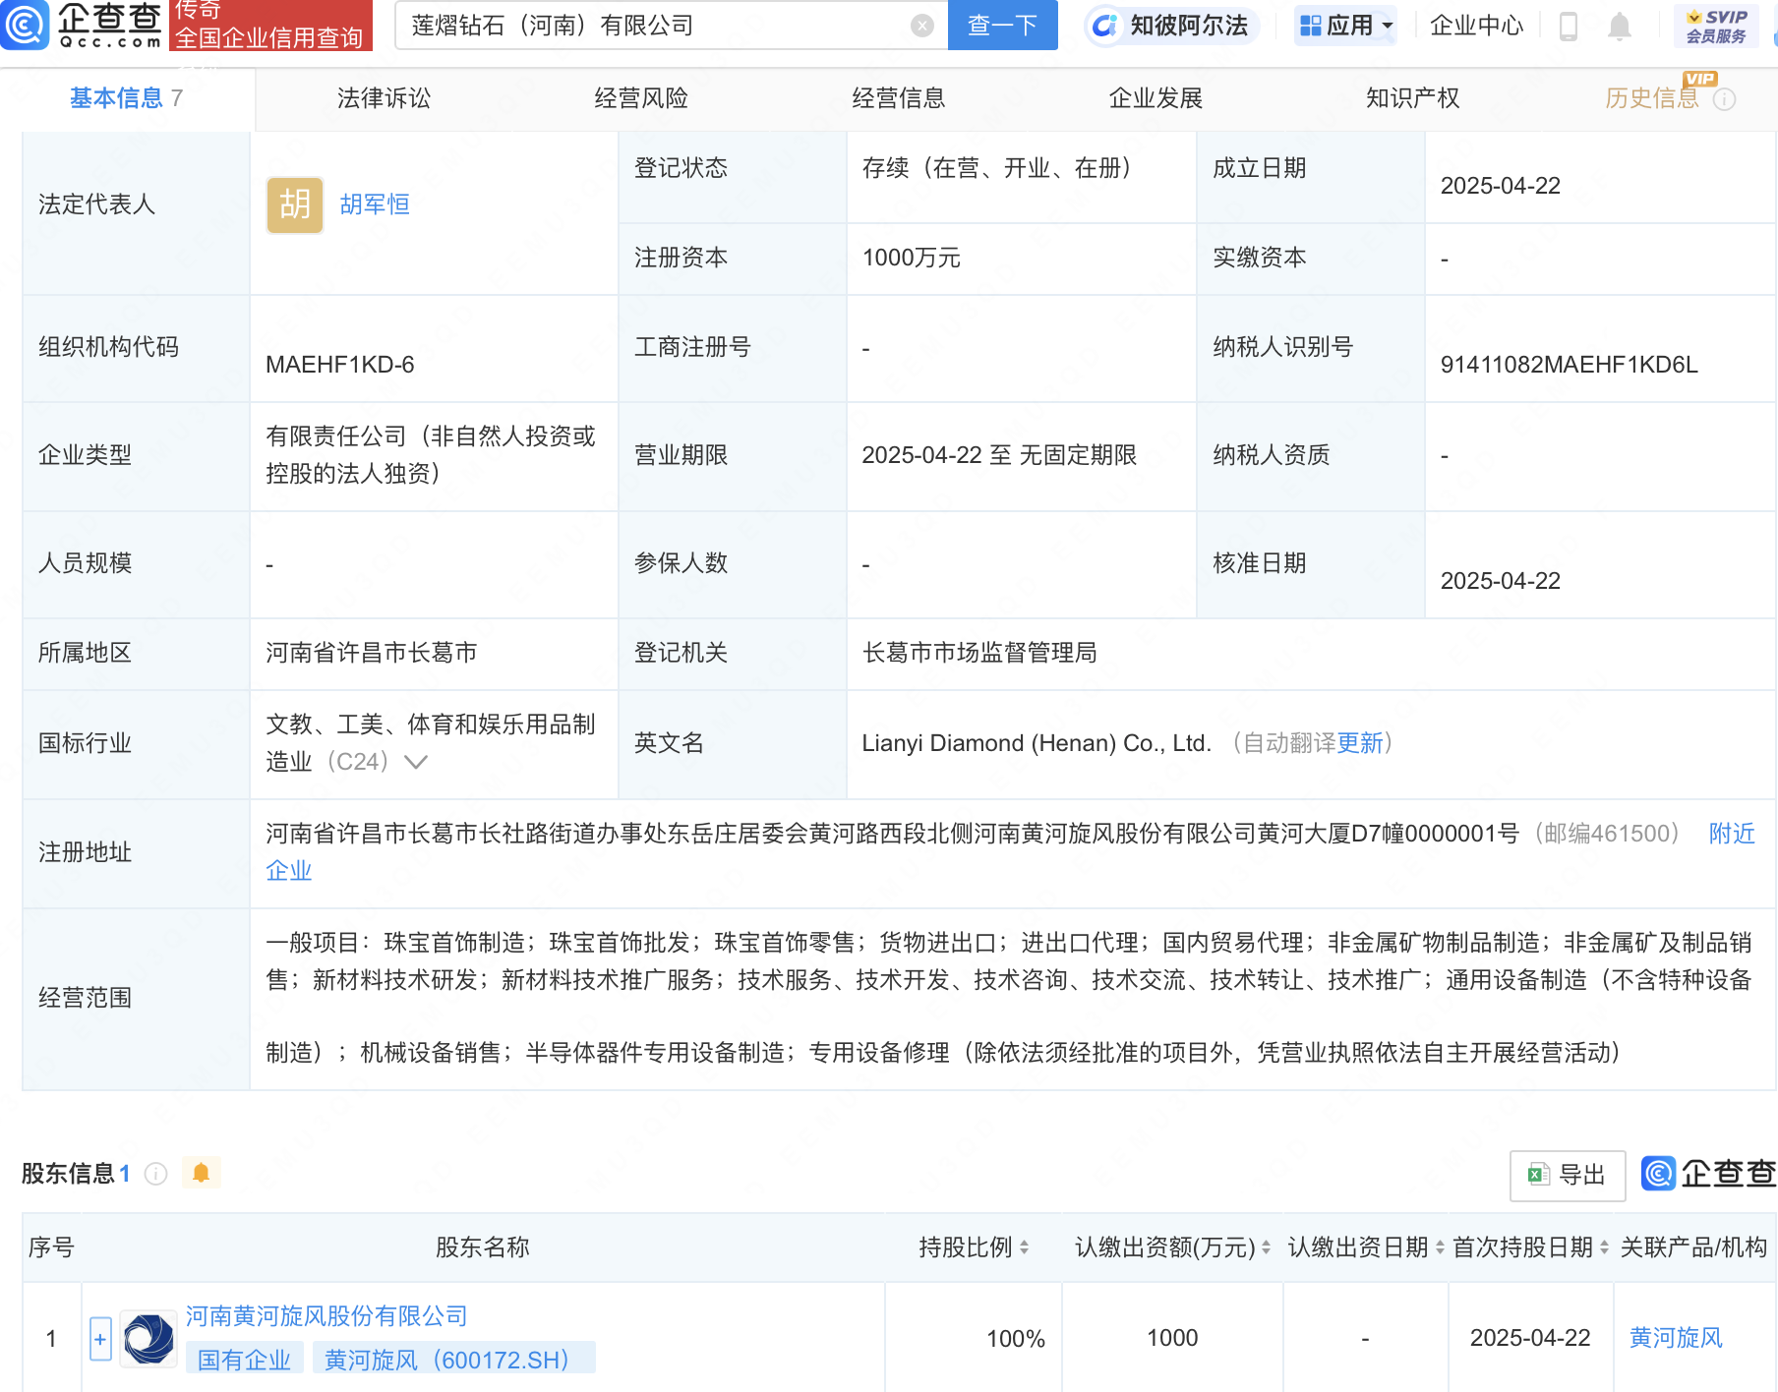Open the SVIP member services badge

point(1716,26)
